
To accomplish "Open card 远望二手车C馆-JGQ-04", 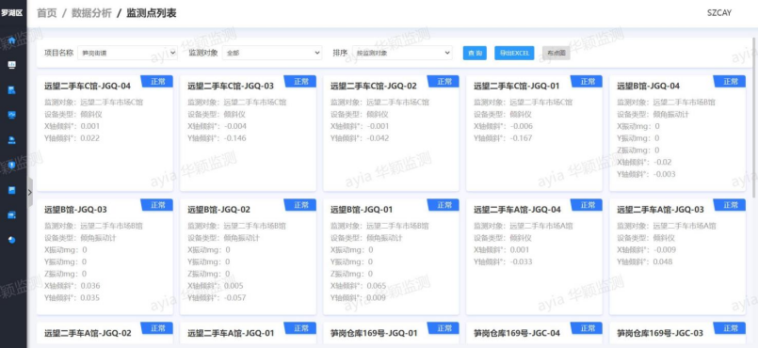I will [105, 134].
